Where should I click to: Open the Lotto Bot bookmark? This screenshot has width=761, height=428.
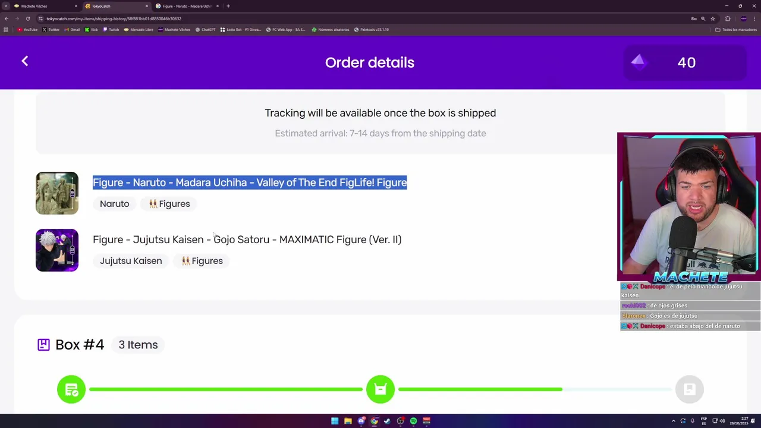point(241,30)
